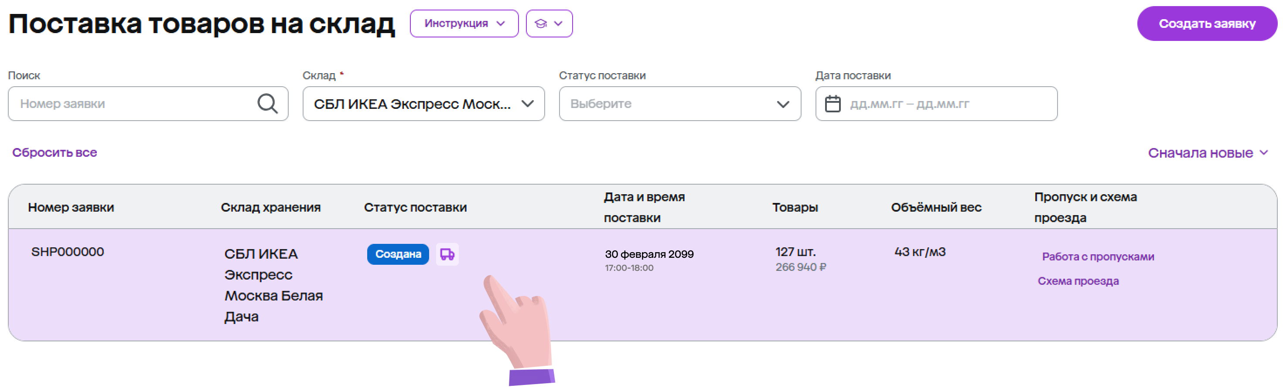The width and height of the screenshot is (1283, 388).
Task: Open request SHP000000
Action: tap(68, 252)
